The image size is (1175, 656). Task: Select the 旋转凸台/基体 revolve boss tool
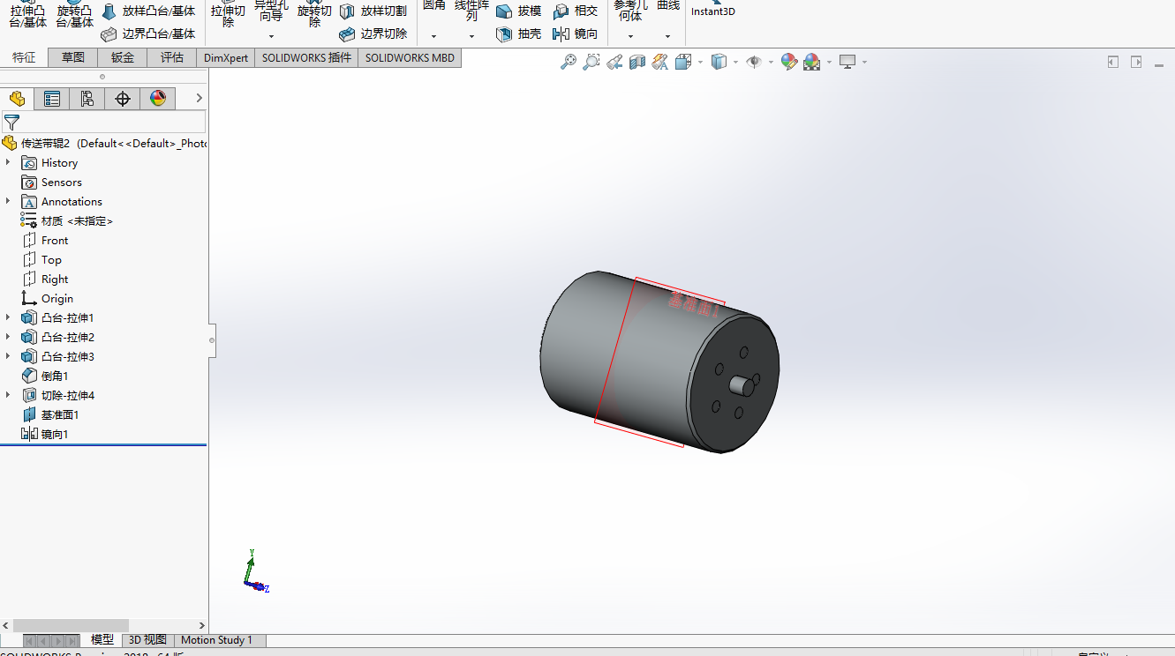(75, 15)
